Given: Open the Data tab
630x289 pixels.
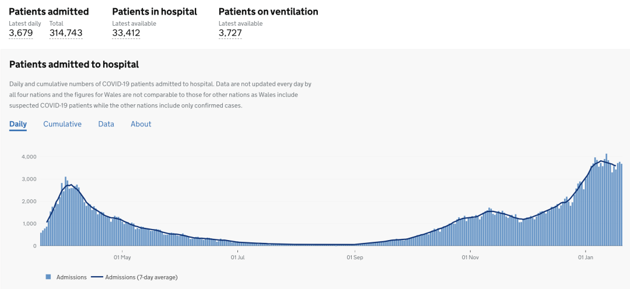Looking at the screenshot, I should pyautogui.click(x=106, y=124).
